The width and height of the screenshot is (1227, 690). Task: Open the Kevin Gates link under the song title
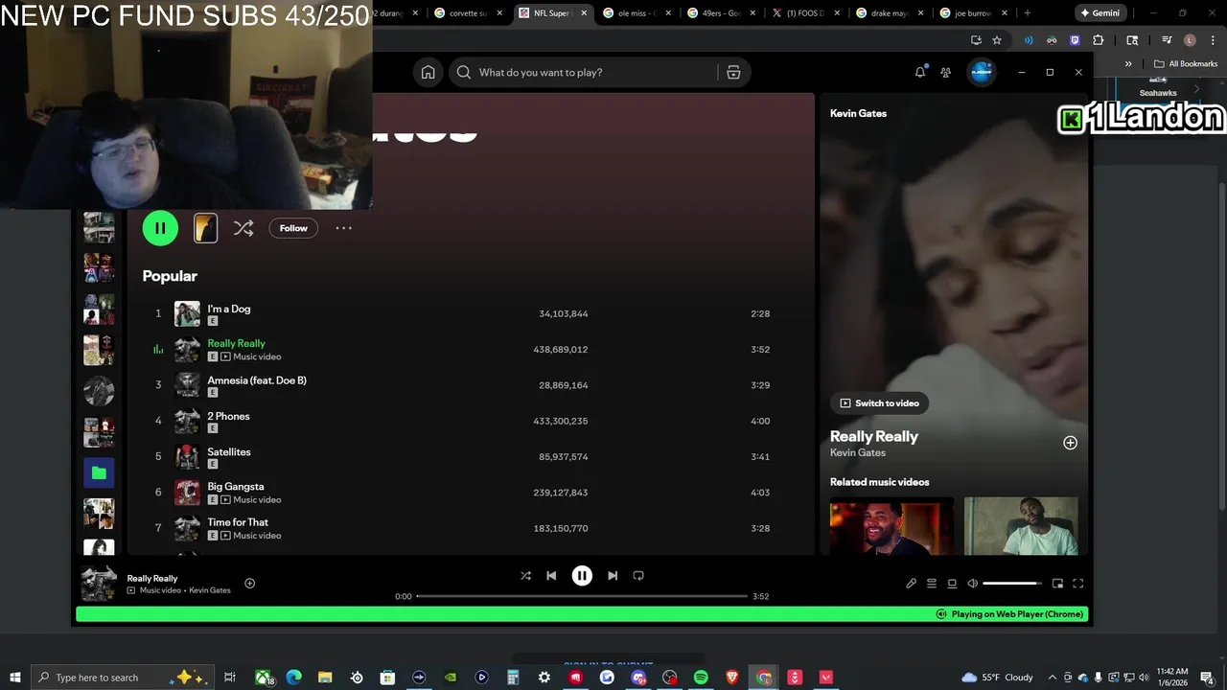click(x=858, y=452)
